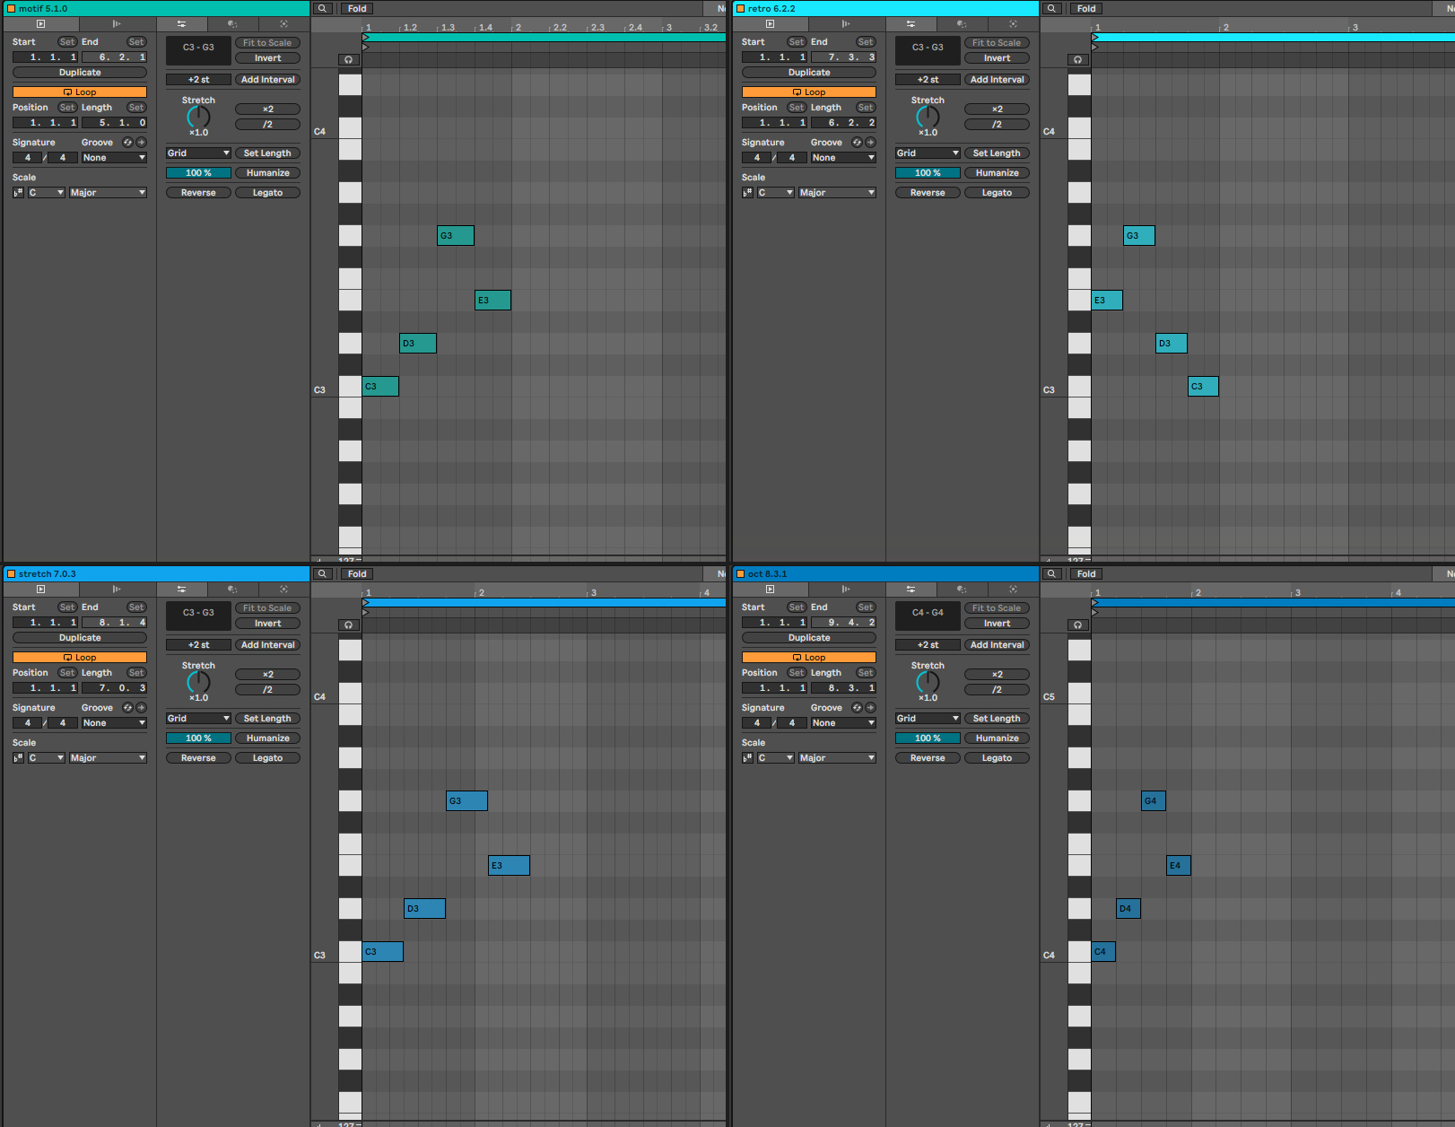Click the orange clip color square of oct
Viewport: 1455px width, 1127px height.
coord(740,573)
